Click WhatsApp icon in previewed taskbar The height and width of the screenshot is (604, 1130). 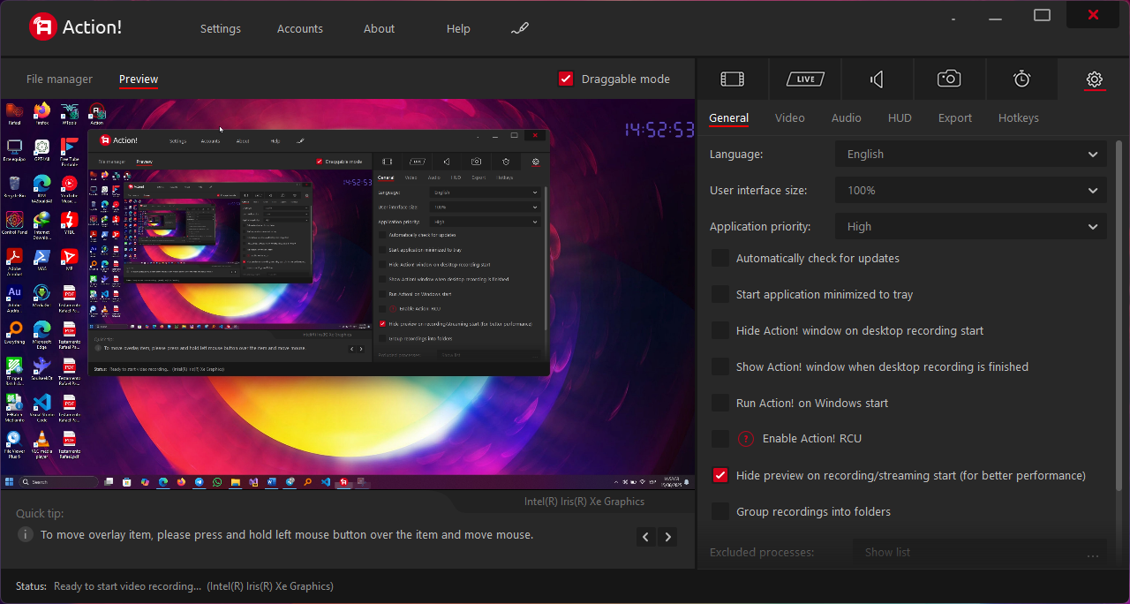tap(218, 482)
